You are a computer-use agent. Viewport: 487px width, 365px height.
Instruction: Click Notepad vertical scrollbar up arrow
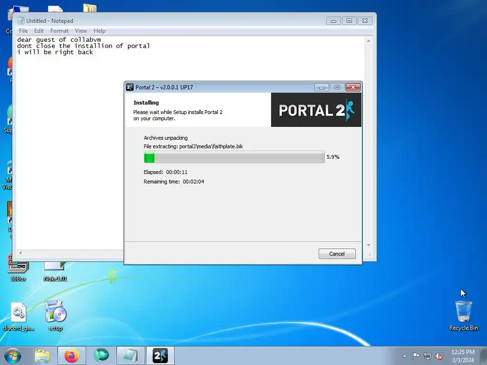point(369,41)
